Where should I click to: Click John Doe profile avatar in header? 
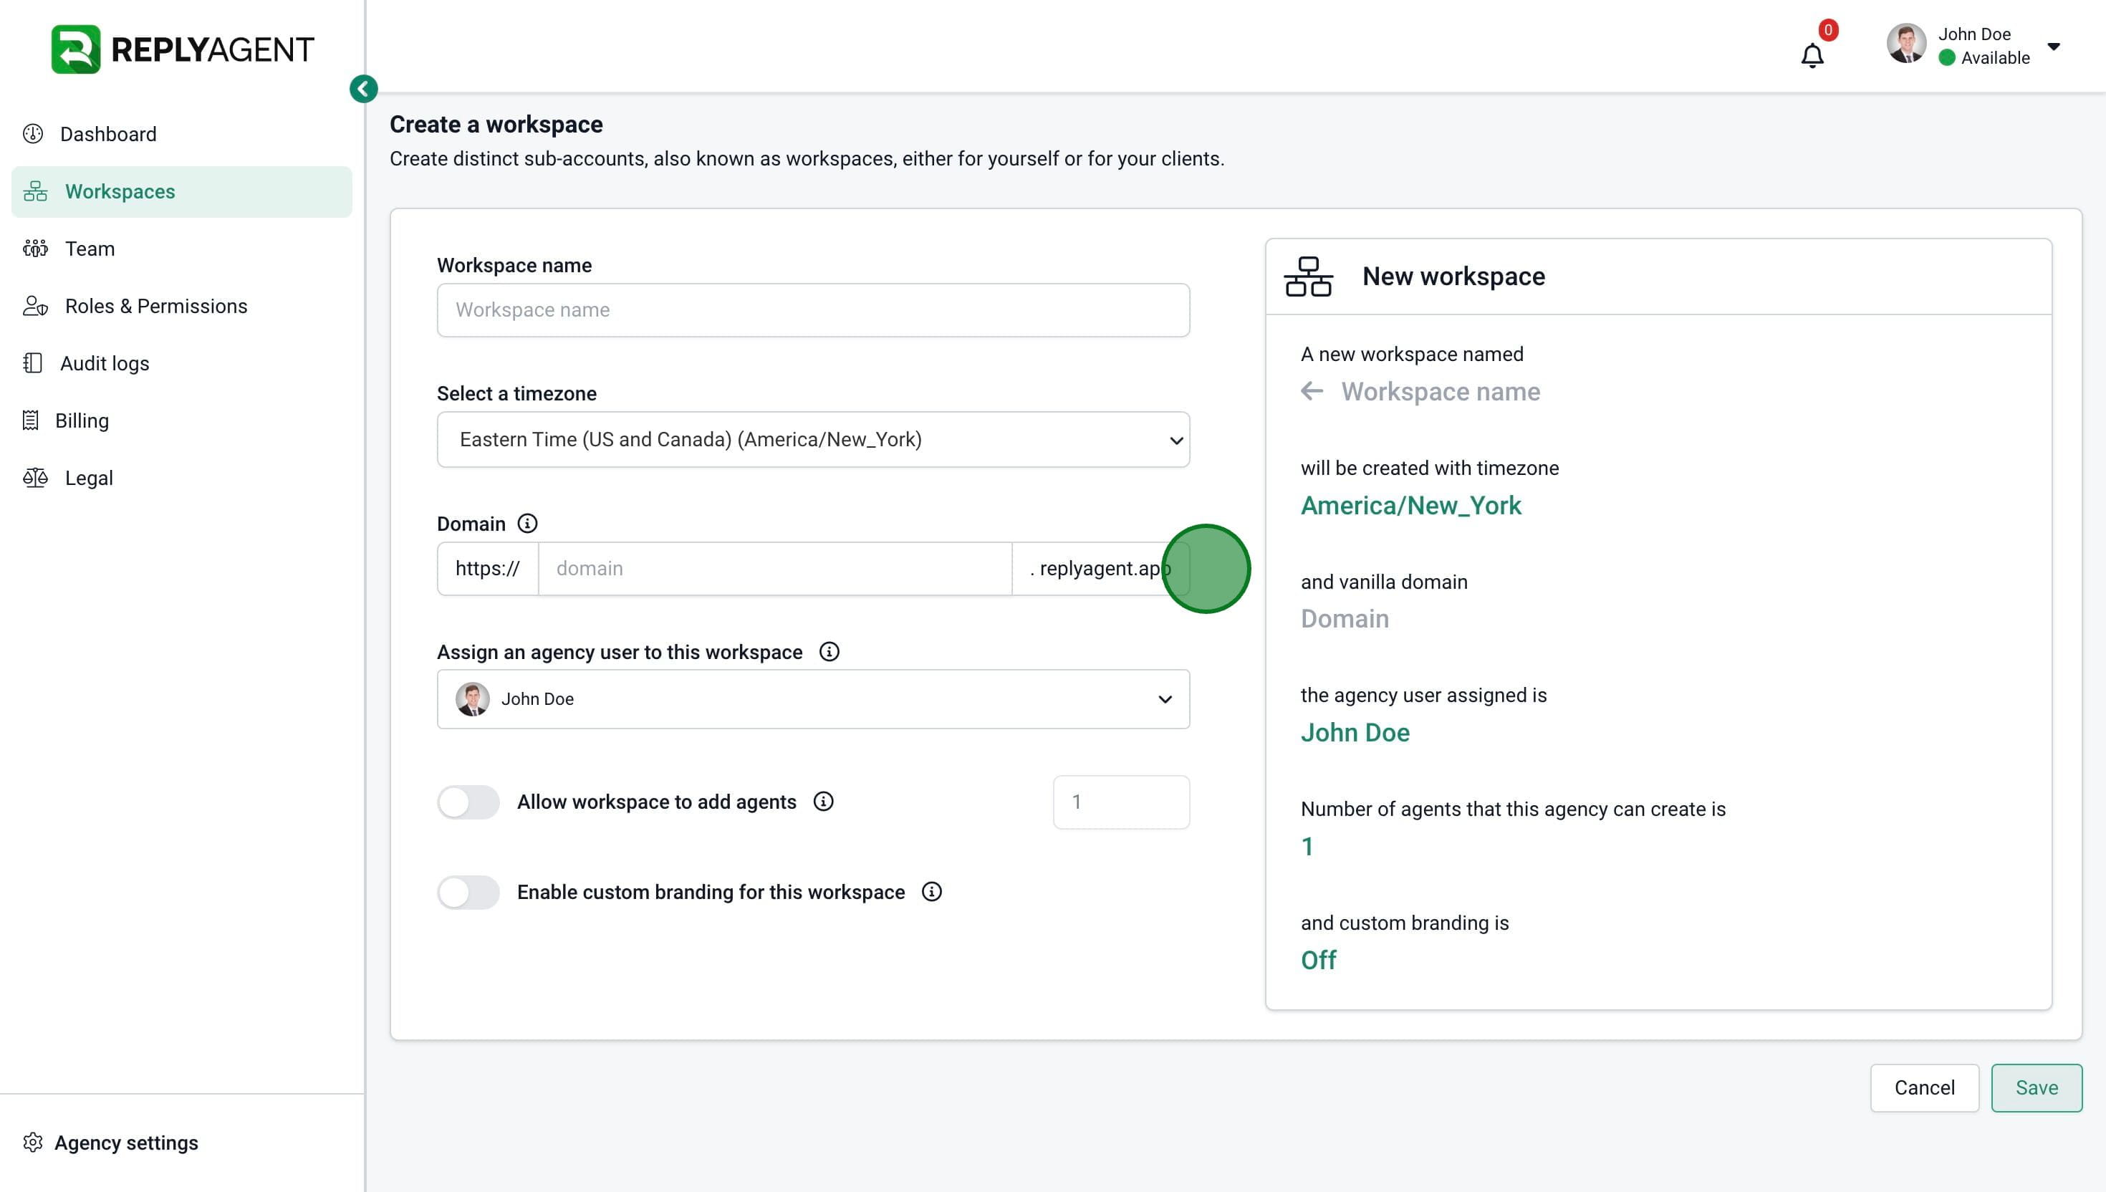coord(1905,44)
